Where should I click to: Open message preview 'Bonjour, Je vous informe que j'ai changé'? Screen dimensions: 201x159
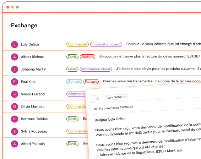[164, 44]
